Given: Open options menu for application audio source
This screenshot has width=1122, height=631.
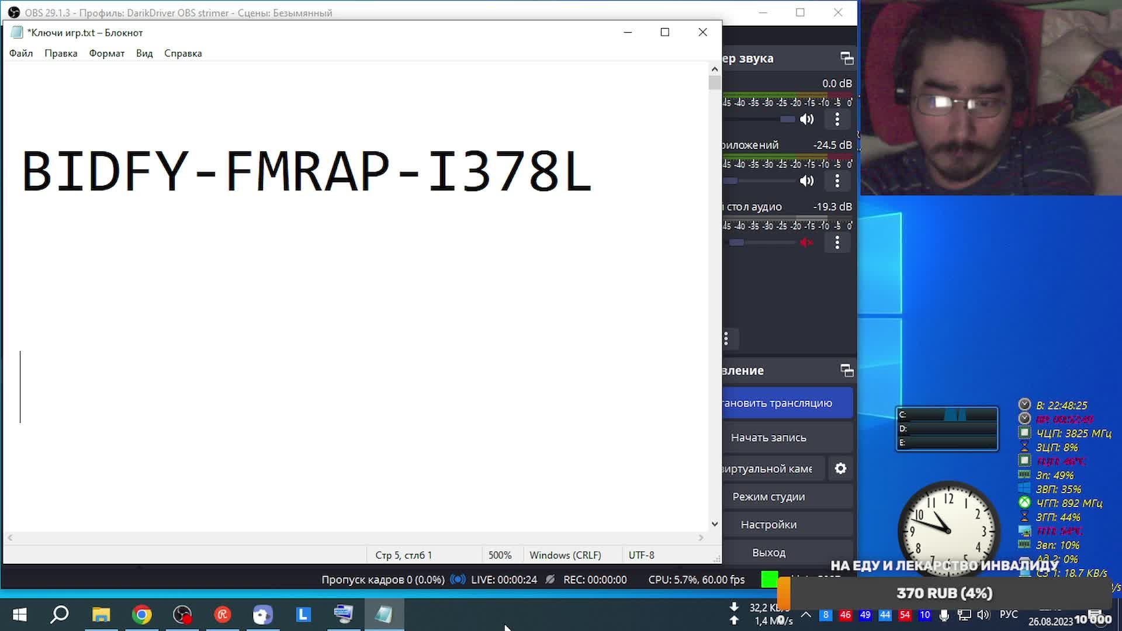Looking at the screenshot, I should [x=837, y=181].
